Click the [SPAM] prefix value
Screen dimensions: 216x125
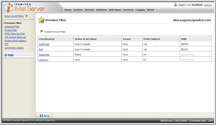pos(185,44)
